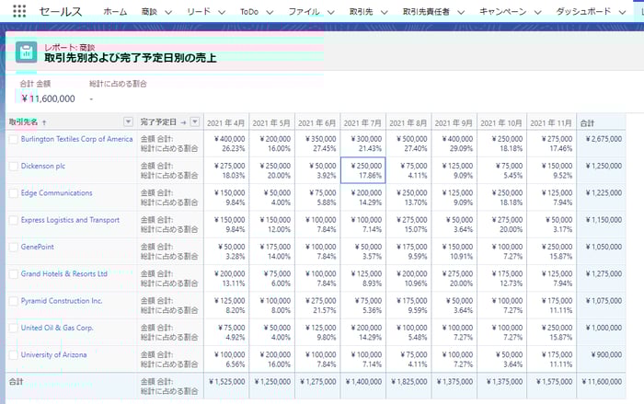This screenshot has width=644, height=404.
Task: Open the Dickenson plc account link
Action: tap(43, 166)
